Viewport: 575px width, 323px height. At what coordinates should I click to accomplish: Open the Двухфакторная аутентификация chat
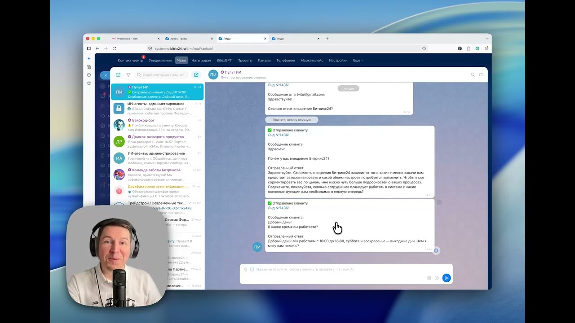157,191
